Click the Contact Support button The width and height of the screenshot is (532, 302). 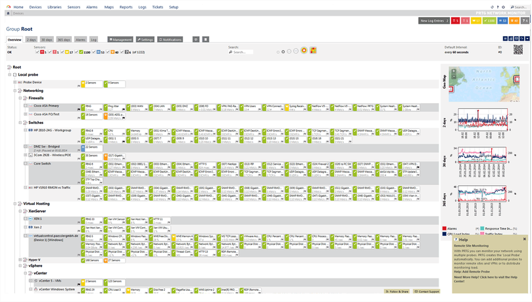(x=427, y=291)
